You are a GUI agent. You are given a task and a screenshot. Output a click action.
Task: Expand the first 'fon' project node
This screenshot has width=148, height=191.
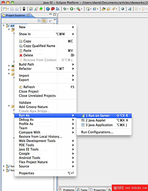click(4, 166)
